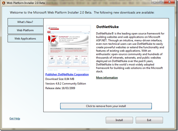
Task: Follow the More information link
Action: (107, 78)
